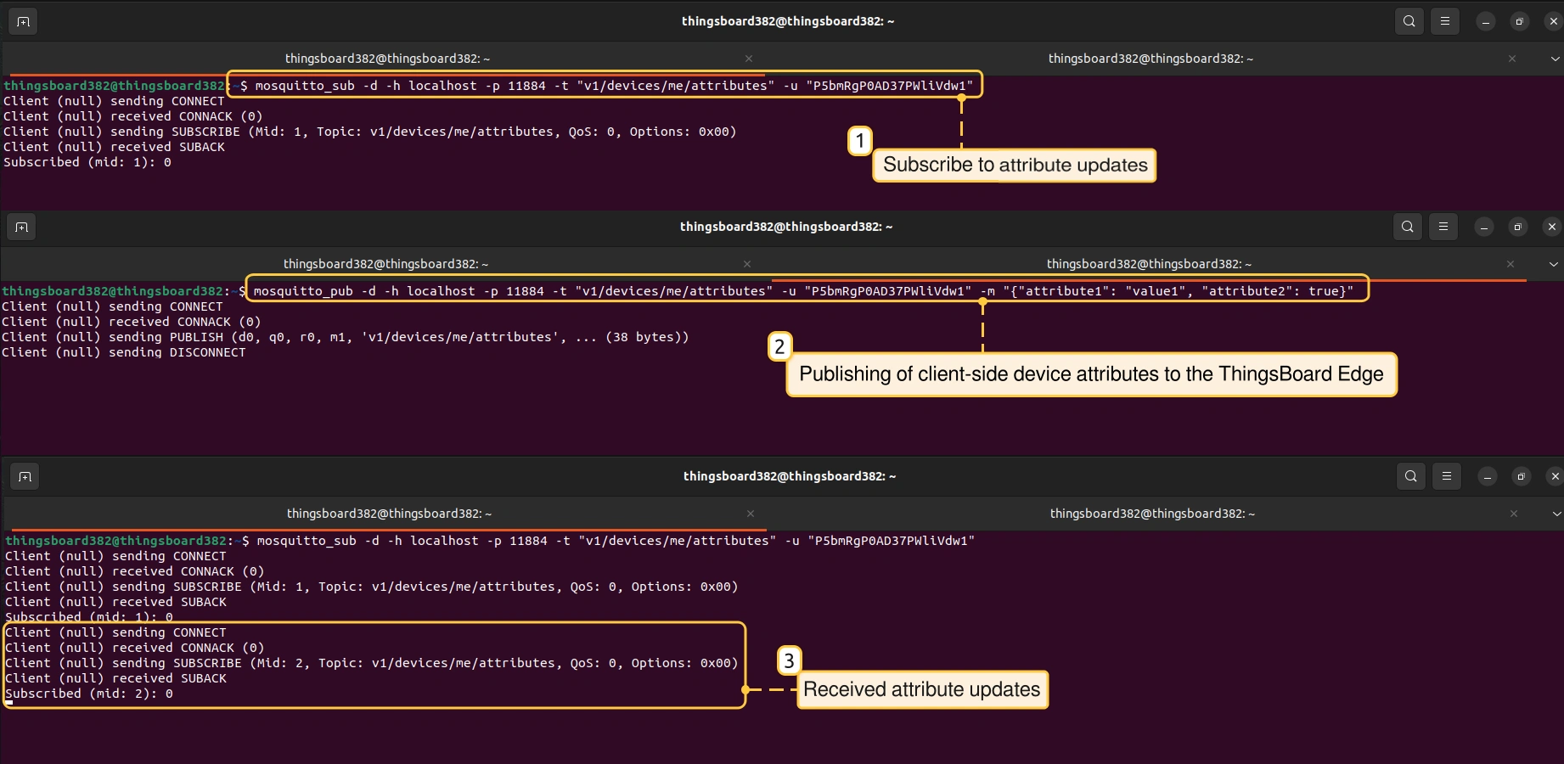Switch to second tab in top terminal
The image size is (1564, 764).
(x=1150, y=59)
